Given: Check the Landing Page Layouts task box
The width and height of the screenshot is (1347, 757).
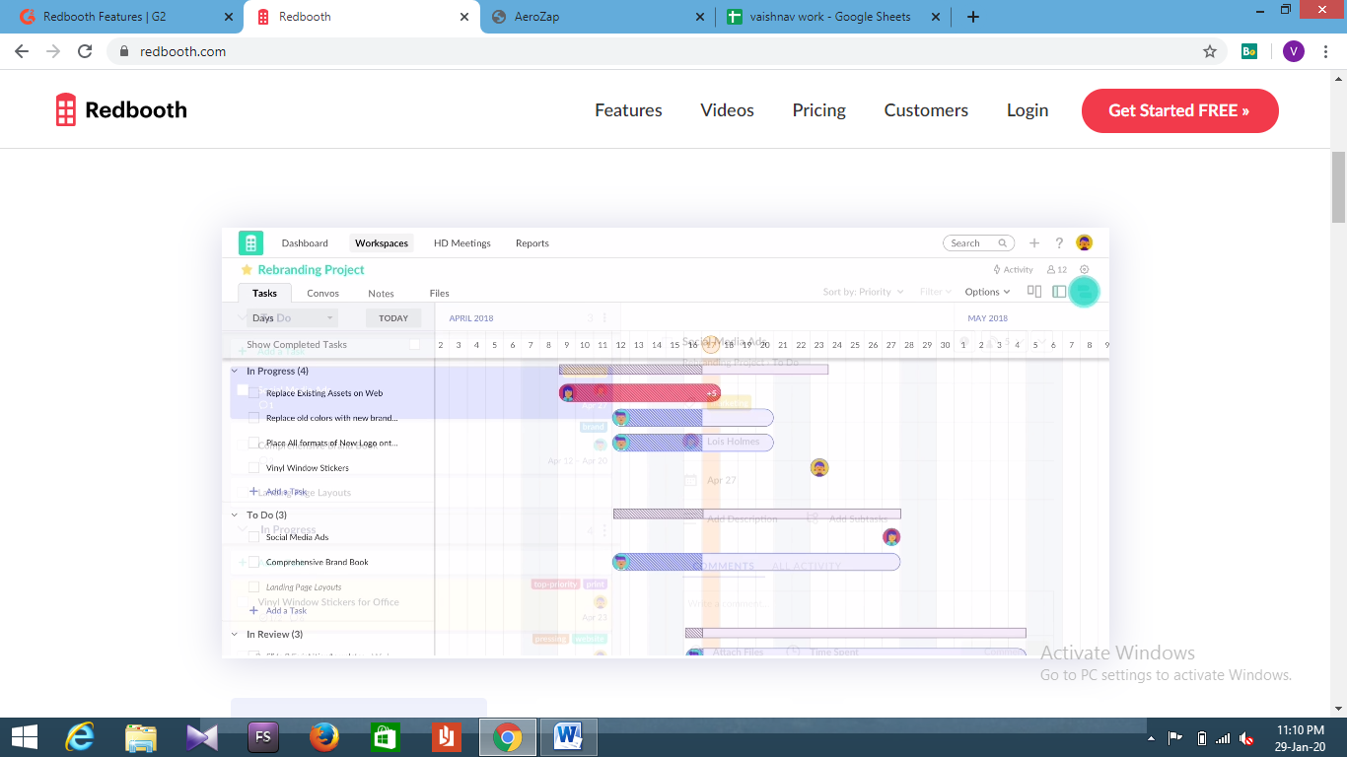Looking at the screenshot, I should [x=253, y=587].
